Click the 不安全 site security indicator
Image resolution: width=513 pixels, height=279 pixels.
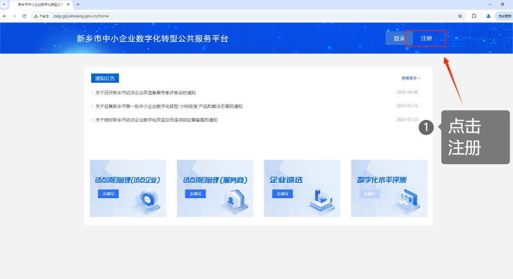click(x=42, y=15)
